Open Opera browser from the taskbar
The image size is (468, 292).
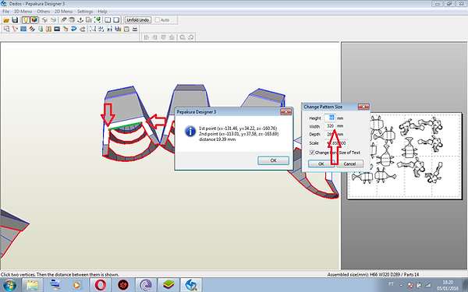101,285
